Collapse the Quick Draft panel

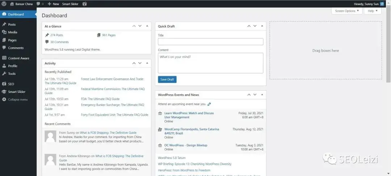pyautogui.click(x=262, y=26)
